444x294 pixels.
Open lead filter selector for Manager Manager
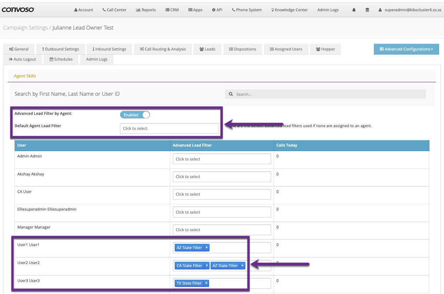pyautogui.click(x=222, y=230)
